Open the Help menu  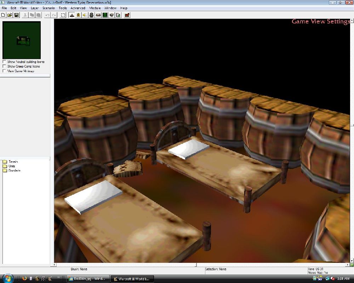tap(124, 8)
